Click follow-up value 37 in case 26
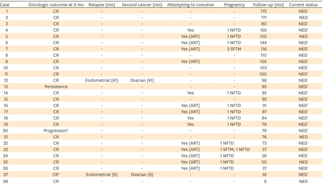 click(264, 168)
